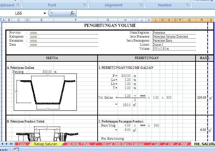Click the Pekerjaan Saluran Drainase cell
Screen dimensions: 215x151
point(170,37)
